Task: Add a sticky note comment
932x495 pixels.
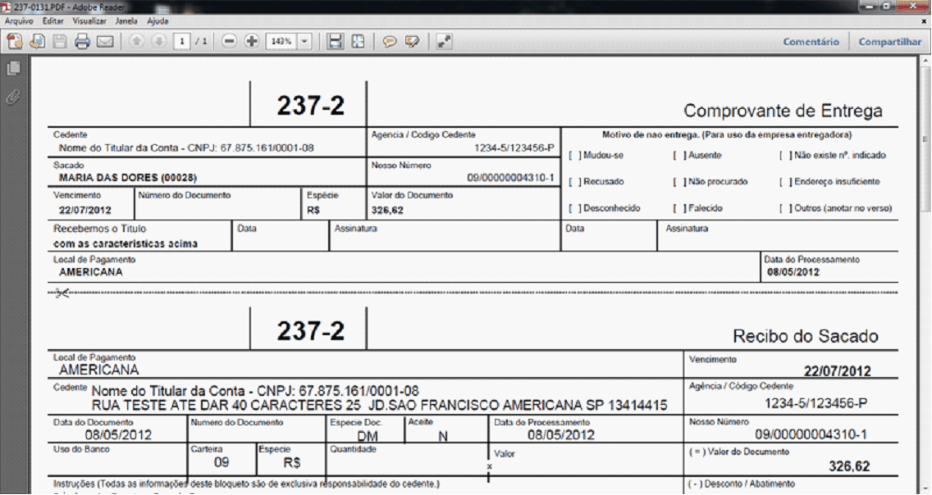Action: pos(390,42)
